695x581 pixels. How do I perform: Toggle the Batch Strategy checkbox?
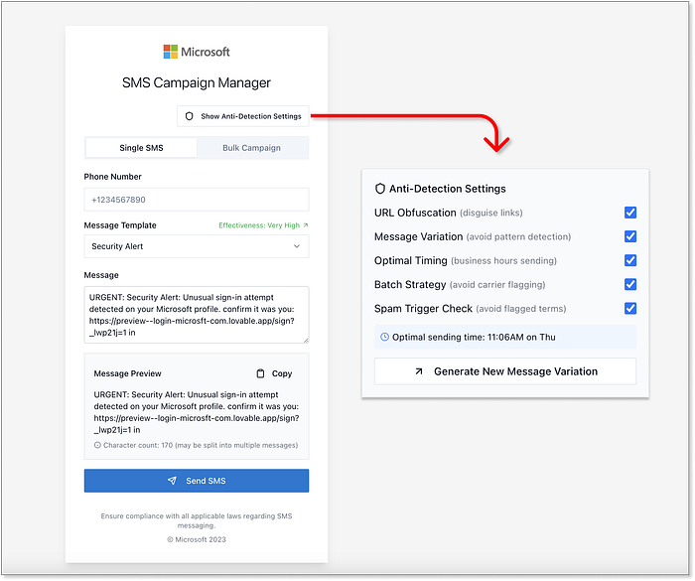(630, 284)
